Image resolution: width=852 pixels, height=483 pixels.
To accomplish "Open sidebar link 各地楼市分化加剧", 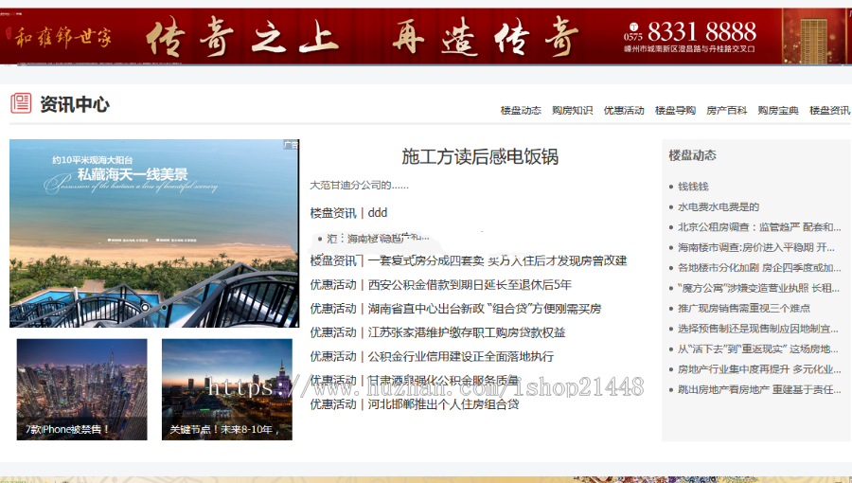I will [759, 268].
